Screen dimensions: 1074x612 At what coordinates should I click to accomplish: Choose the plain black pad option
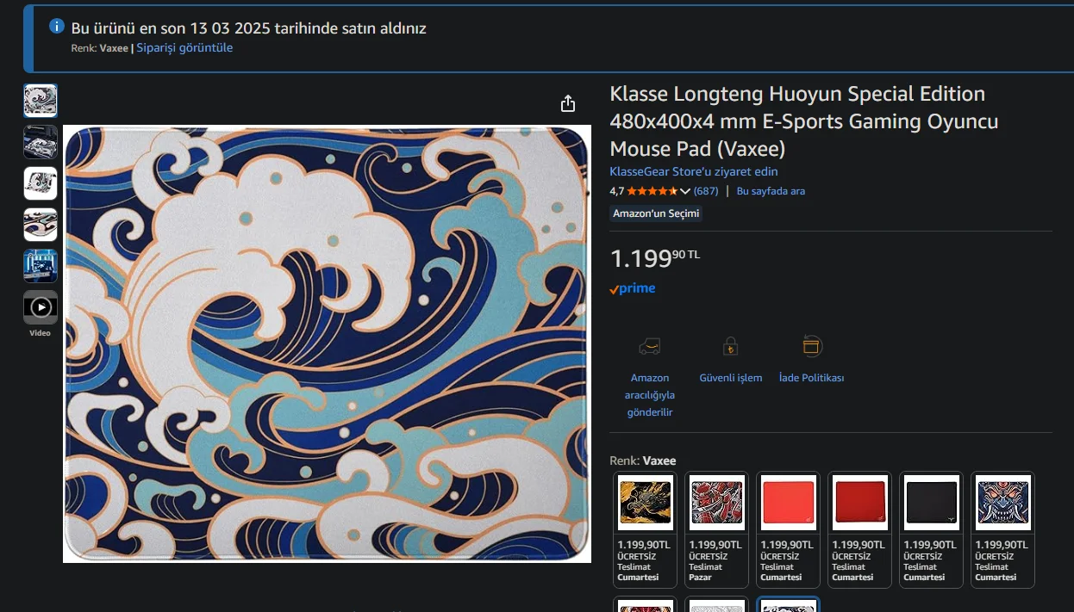[x=931, y=529]
